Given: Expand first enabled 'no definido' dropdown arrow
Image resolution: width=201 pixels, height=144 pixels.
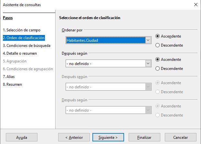Looking at the screenshot, I should (148, 63).
